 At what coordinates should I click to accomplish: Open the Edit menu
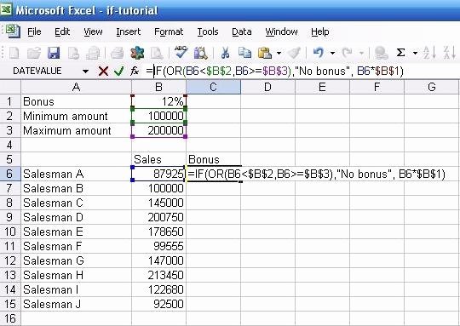62,31
